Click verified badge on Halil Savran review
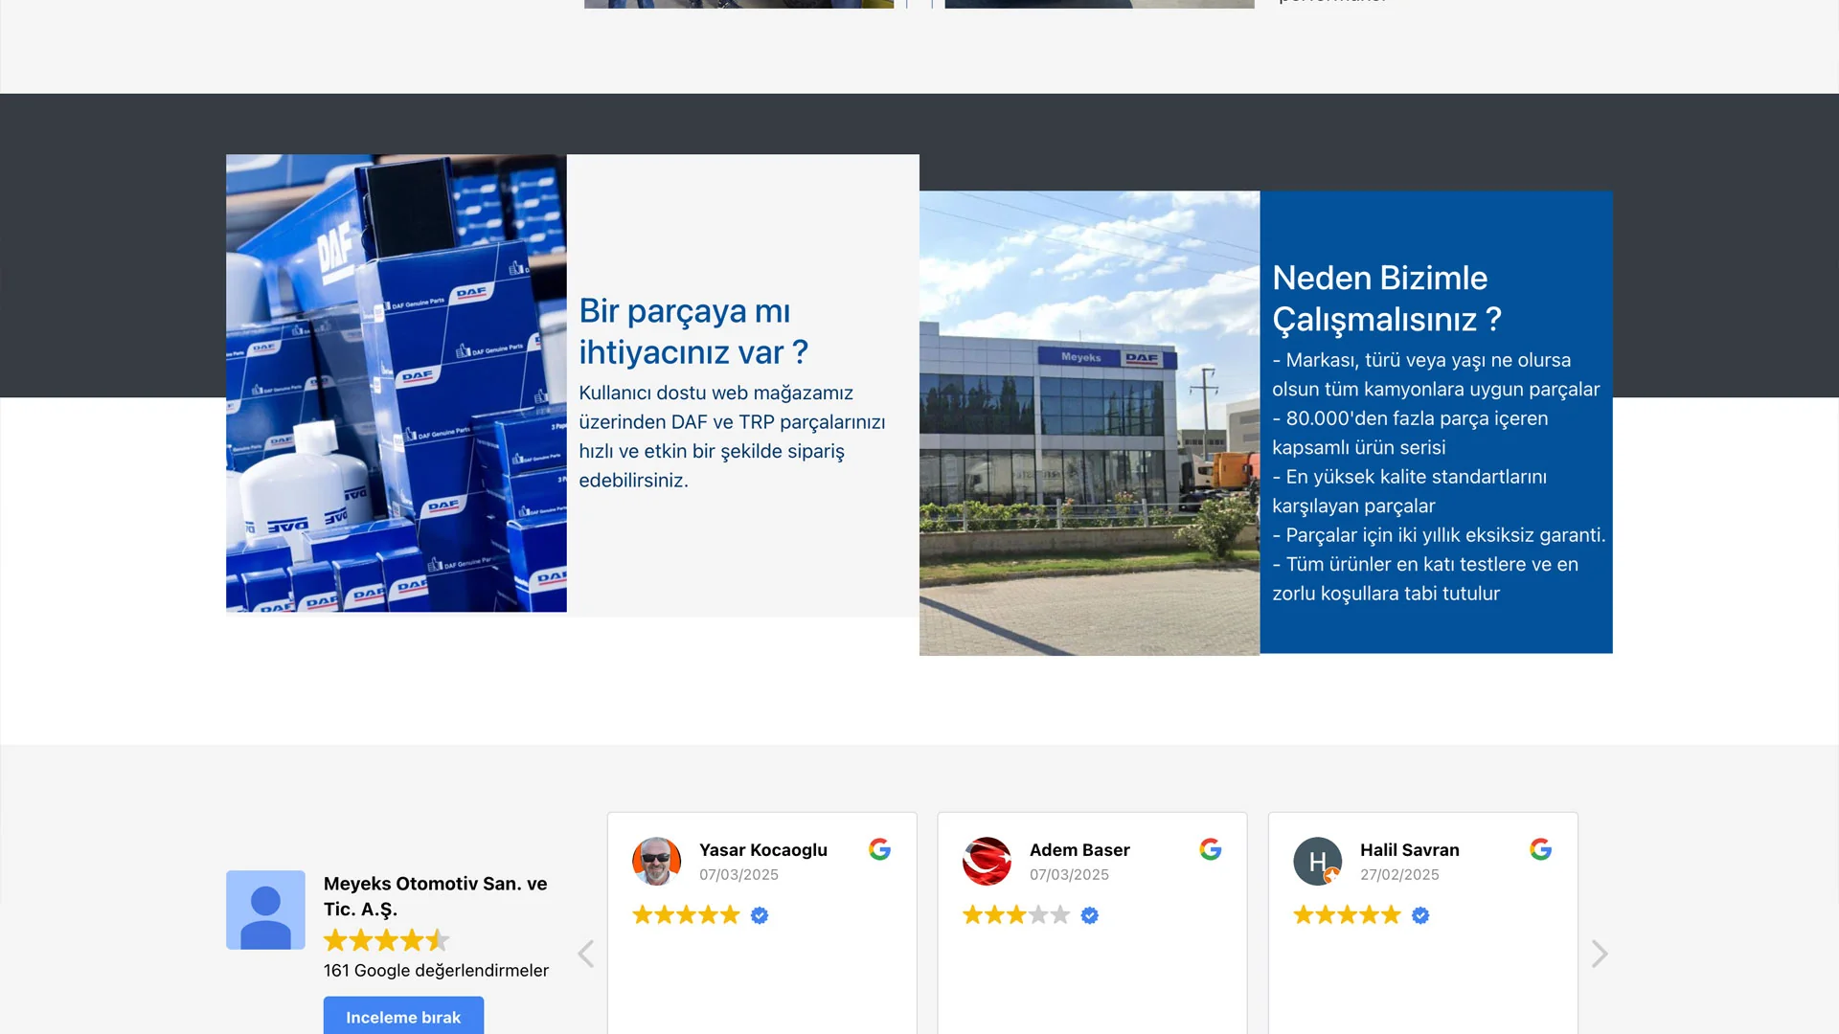Screen dimensions: 1839x1034 click(1420, 915)
